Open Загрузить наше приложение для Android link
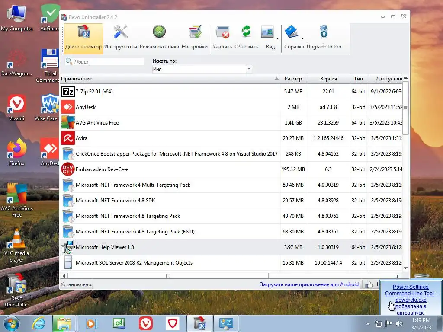 (x=309, y=284)
